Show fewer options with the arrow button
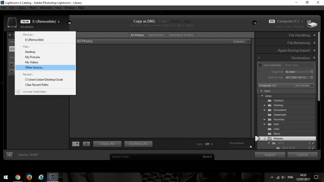Screen dimensions: 324x182 (x=9, y=155)
